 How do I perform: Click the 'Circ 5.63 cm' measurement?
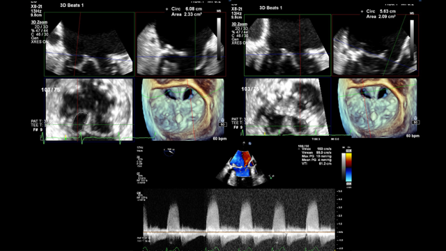pyautogui.click(x=381, y=11)
